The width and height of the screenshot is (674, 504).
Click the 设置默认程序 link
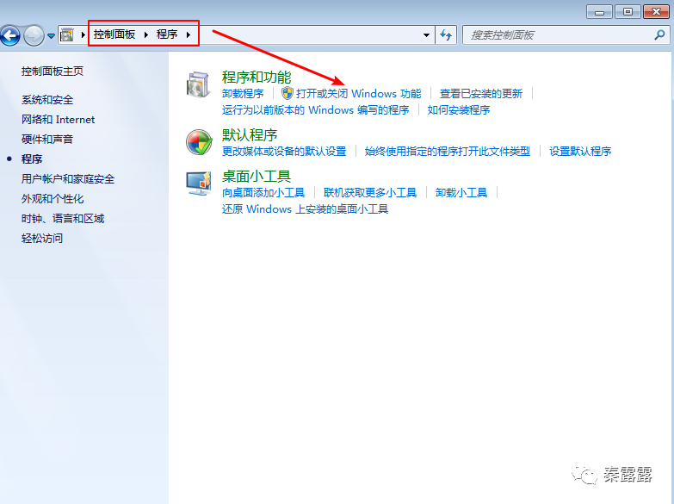click(x=580, y=152)
